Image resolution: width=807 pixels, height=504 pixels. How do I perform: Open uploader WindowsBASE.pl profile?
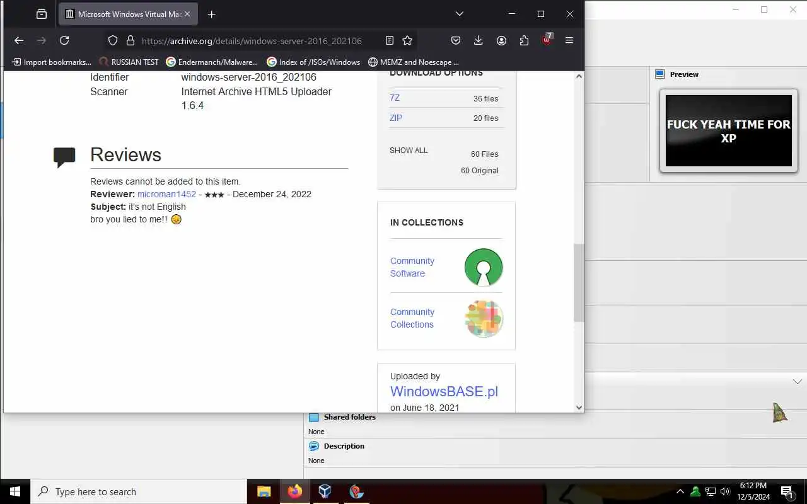pos(444,391)
